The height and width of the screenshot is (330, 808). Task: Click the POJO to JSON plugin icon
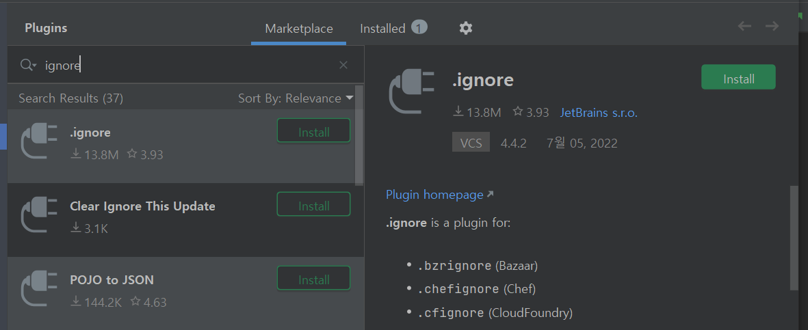(x=39, y=288)
